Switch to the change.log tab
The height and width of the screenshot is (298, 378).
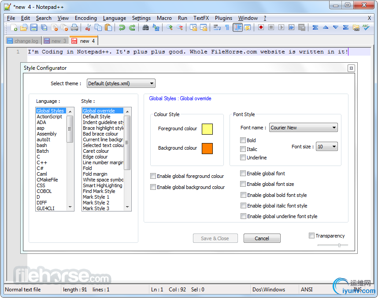pos(23,41)
